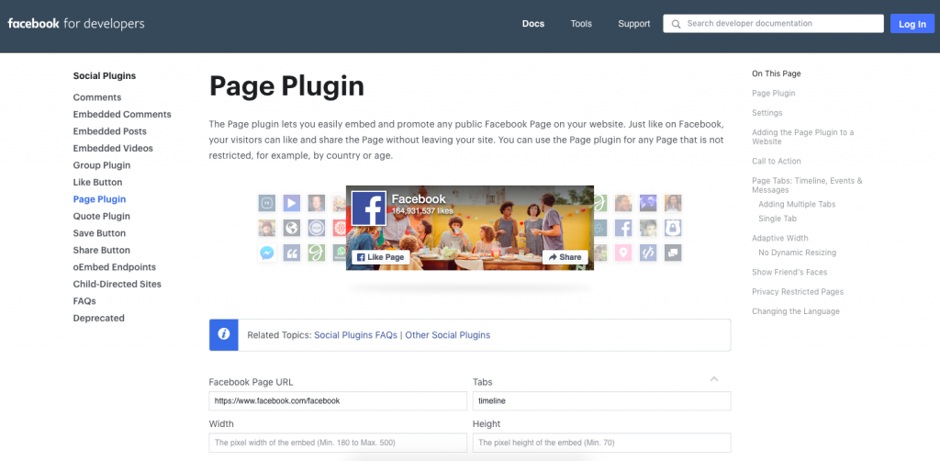The image size is (940, 461).
Task: Click the search magnifier icon
Action: click(677, 24)
